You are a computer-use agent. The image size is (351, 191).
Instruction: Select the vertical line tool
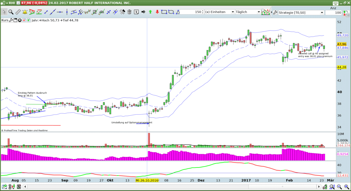coord(67,12)
